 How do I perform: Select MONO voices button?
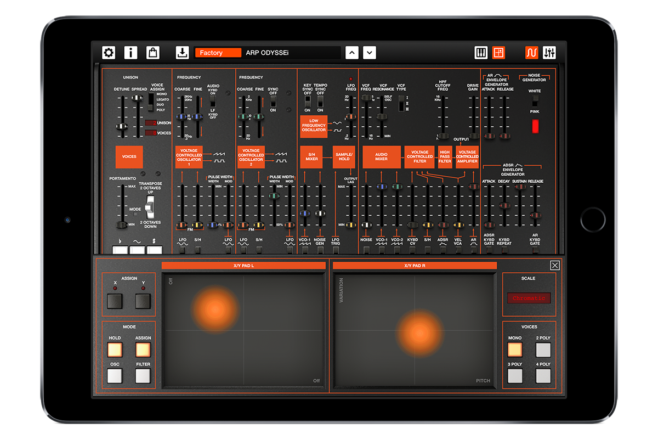click(x=515, y=350)
